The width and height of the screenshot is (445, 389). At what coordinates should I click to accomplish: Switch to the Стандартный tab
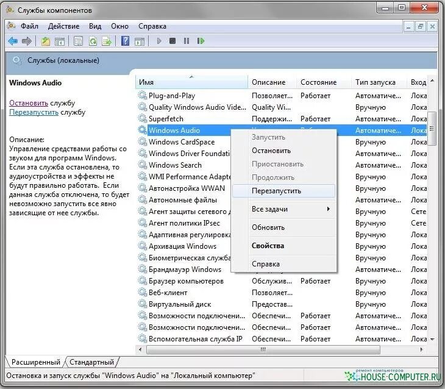click(x=91, y=362)
